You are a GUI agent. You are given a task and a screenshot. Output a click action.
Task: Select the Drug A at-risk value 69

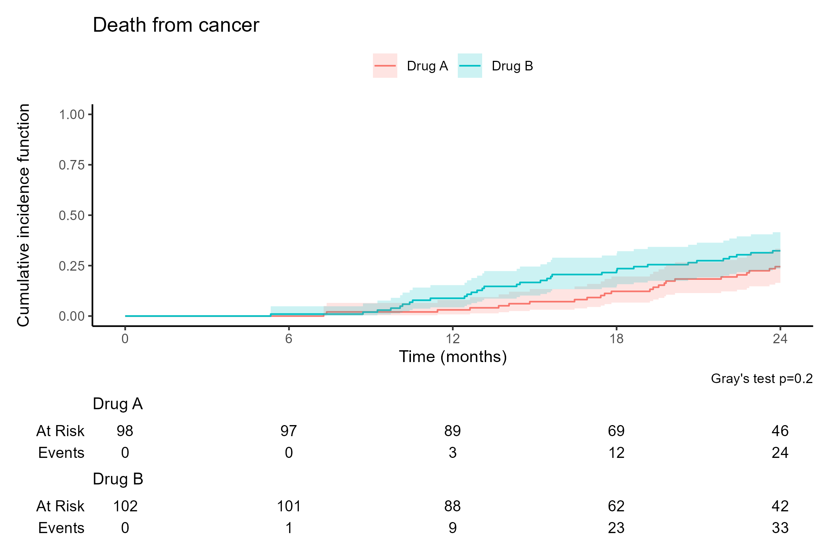point(616,431)
